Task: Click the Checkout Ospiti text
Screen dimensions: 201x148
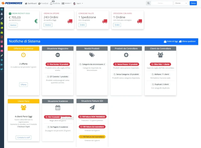Action: tap(24, 127)
